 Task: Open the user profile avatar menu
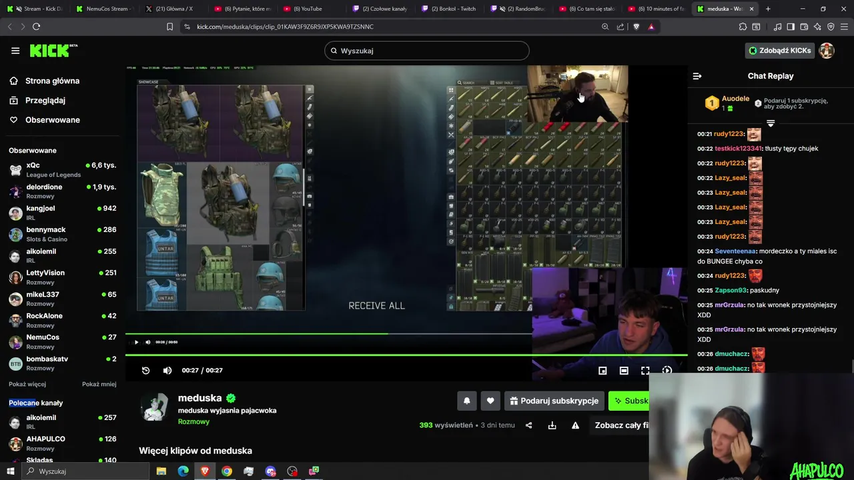827,51
